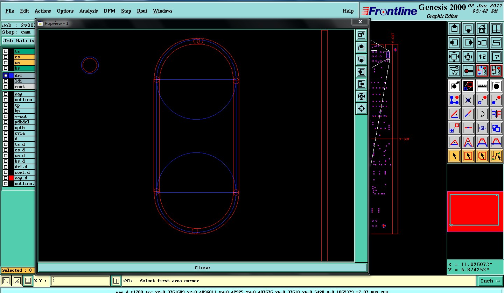Click the red color swatch of map.d layer
This screenshot has height=293, width=504.
point(11,178)
